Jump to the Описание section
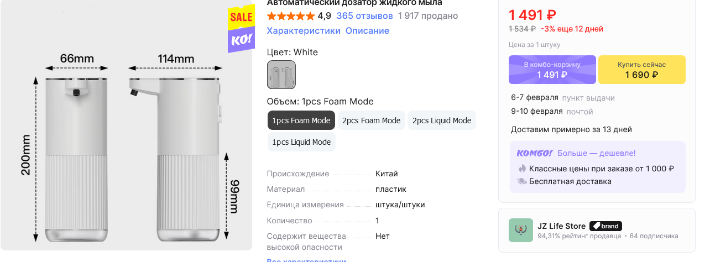 coord(367,31)
